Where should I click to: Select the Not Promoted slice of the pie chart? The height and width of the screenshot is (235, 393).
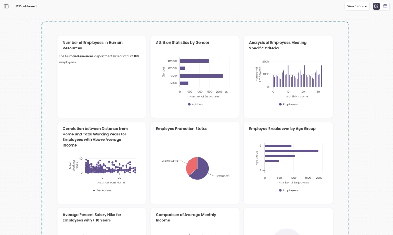click(192, 166)
